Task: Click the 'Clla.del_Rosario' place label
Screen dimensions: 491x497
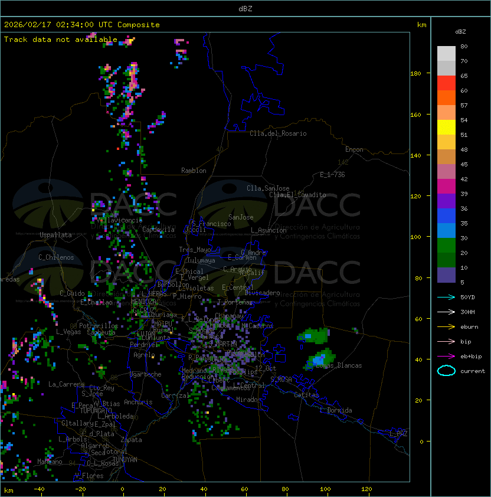Action: 278,133
